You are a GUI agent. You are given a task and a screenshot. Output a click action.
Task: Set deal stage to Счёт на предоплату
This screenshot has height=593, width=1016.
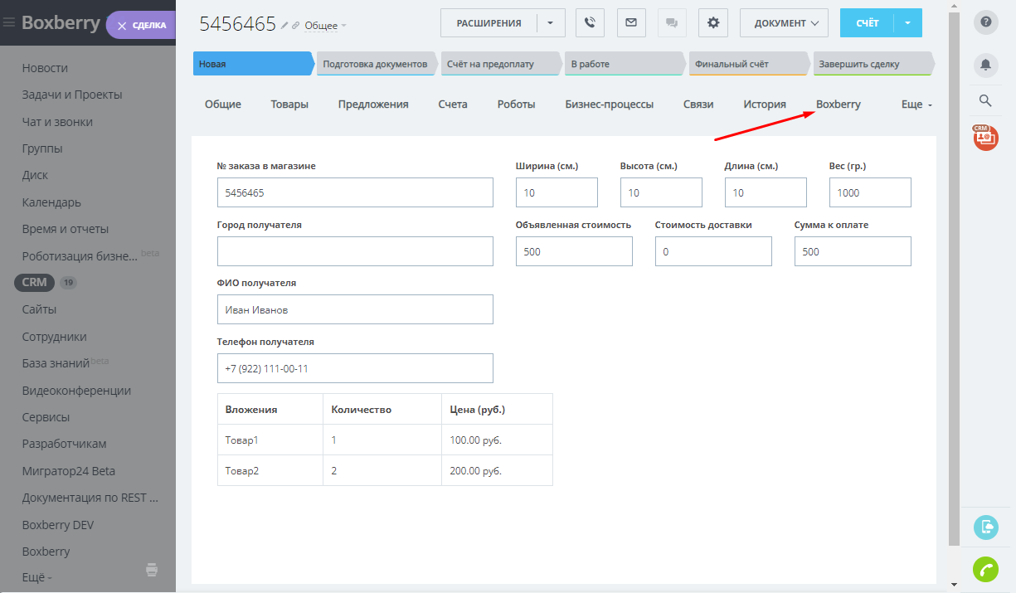pos(500,64)
